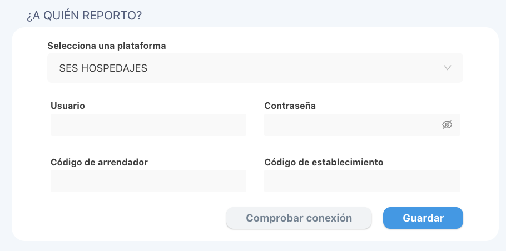Click the Usuario field label

click(68, 106)
